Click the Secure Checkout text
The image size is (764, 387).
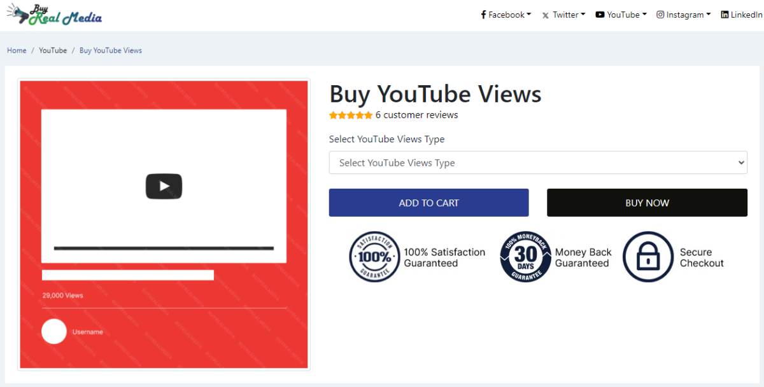702,257
